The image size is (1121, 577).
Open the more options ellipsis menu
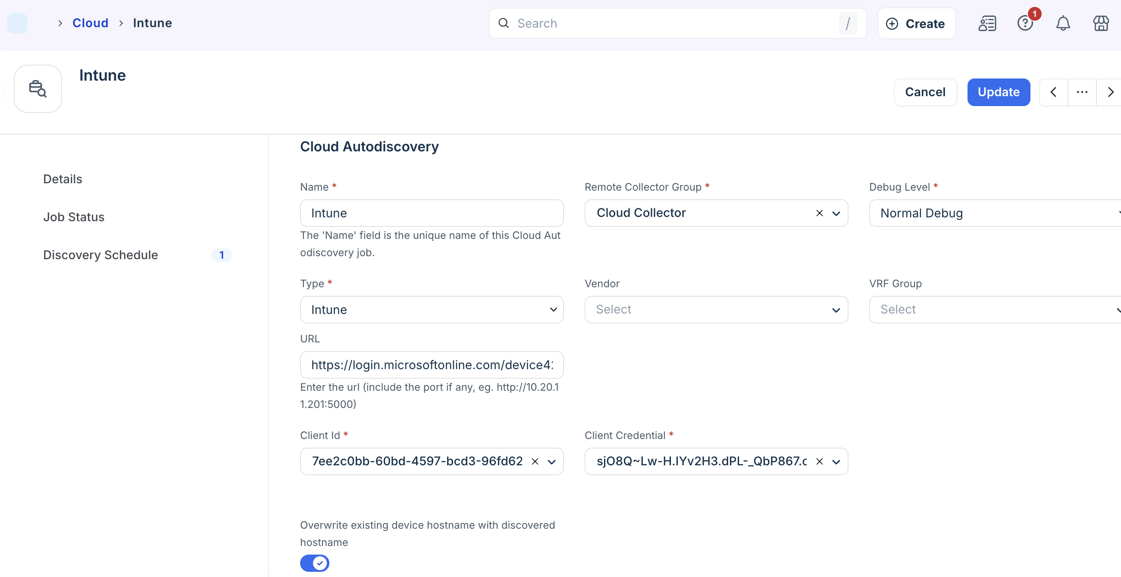(1082, 92)
